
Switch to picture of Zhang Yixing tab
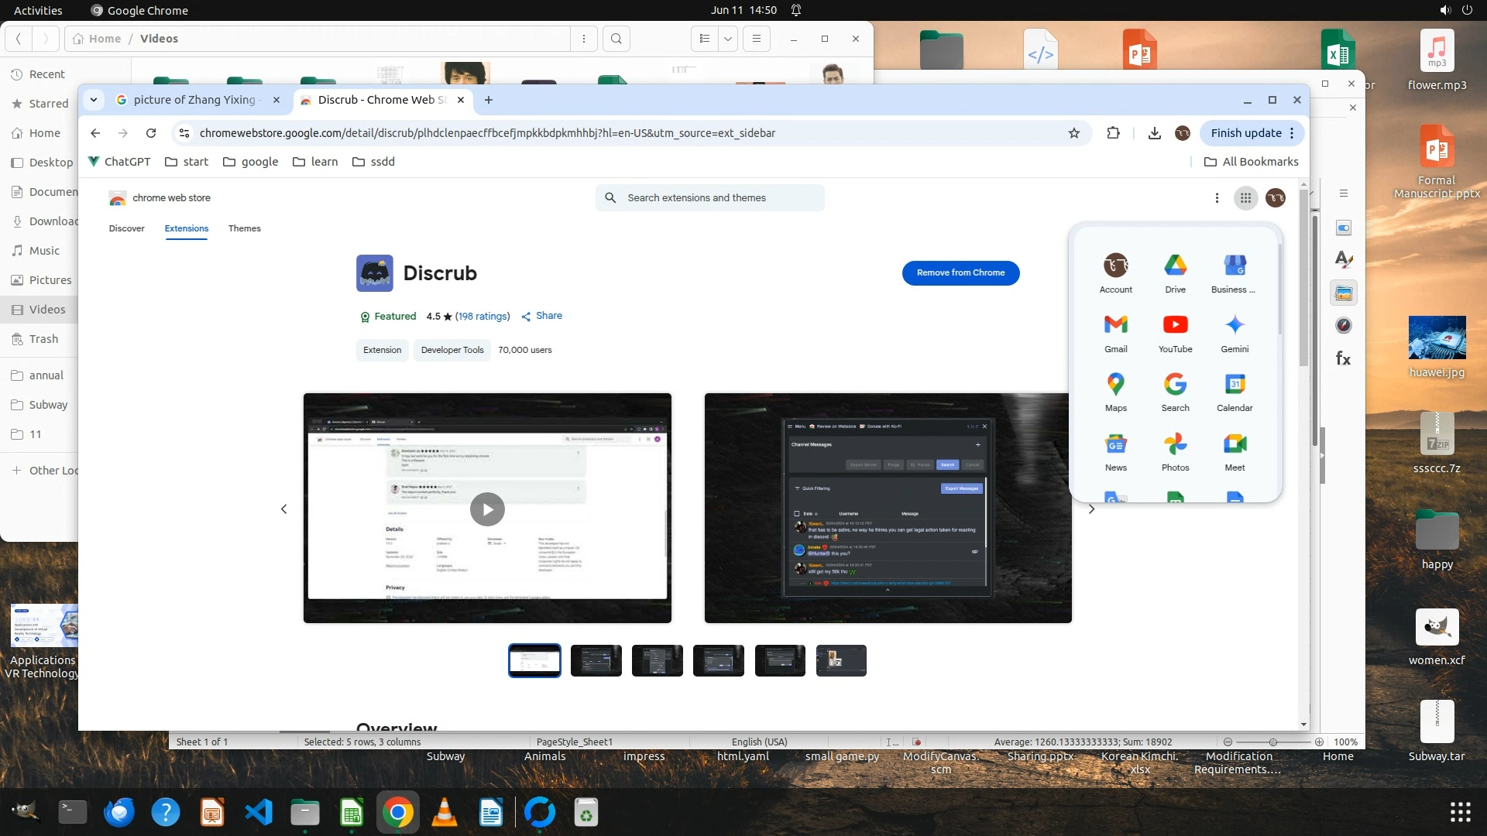click(194, 100)
